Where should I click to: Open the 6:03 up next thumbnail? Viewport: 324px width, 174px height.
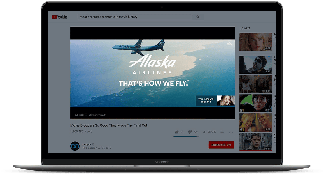click(x=255, y=42)
